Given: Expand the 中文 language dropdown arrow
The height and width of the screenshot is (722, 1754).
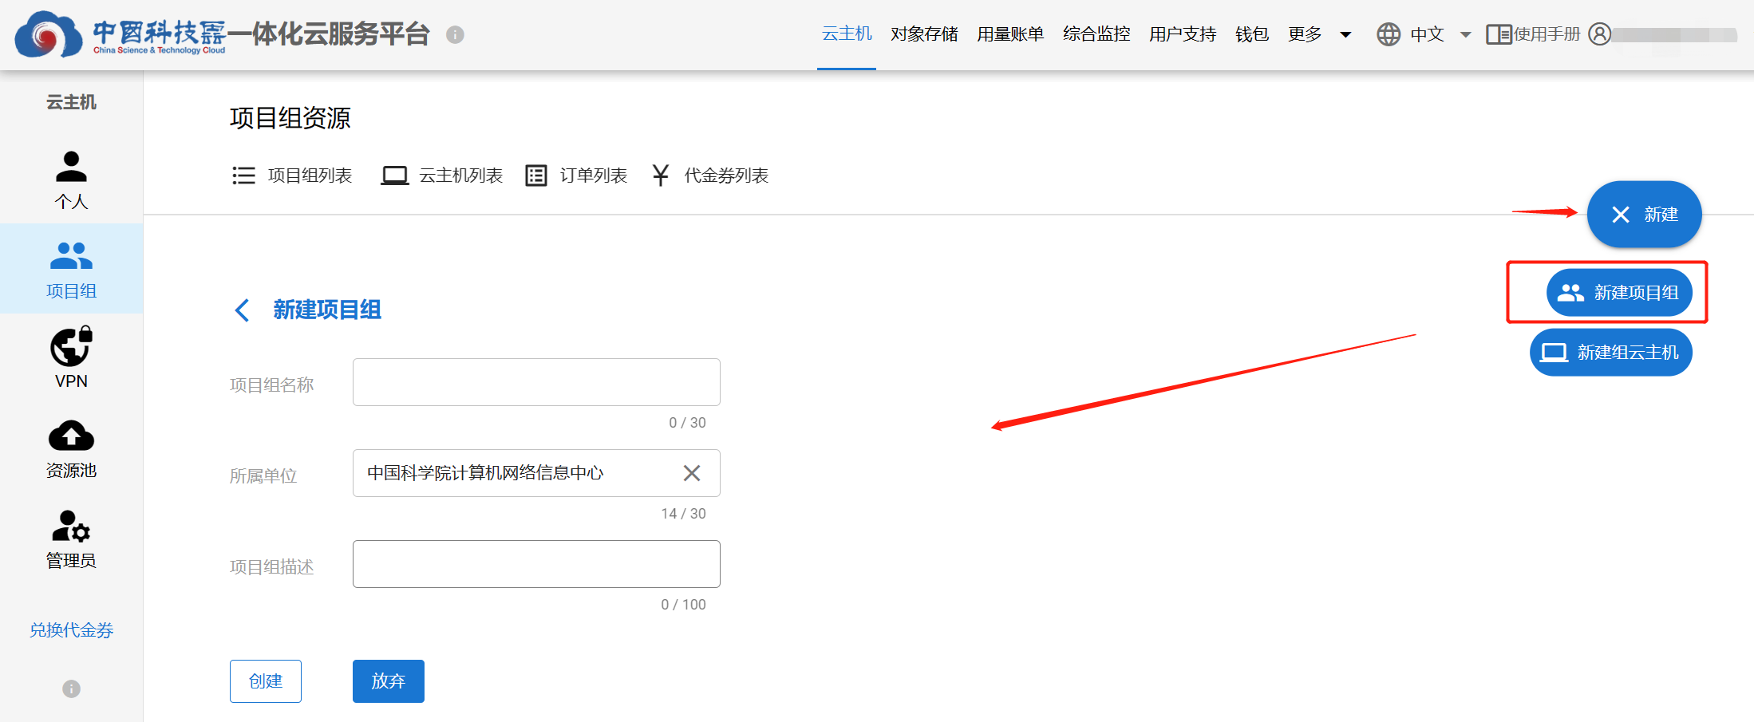Looking at the screenshot, I should pos(1465,34).
